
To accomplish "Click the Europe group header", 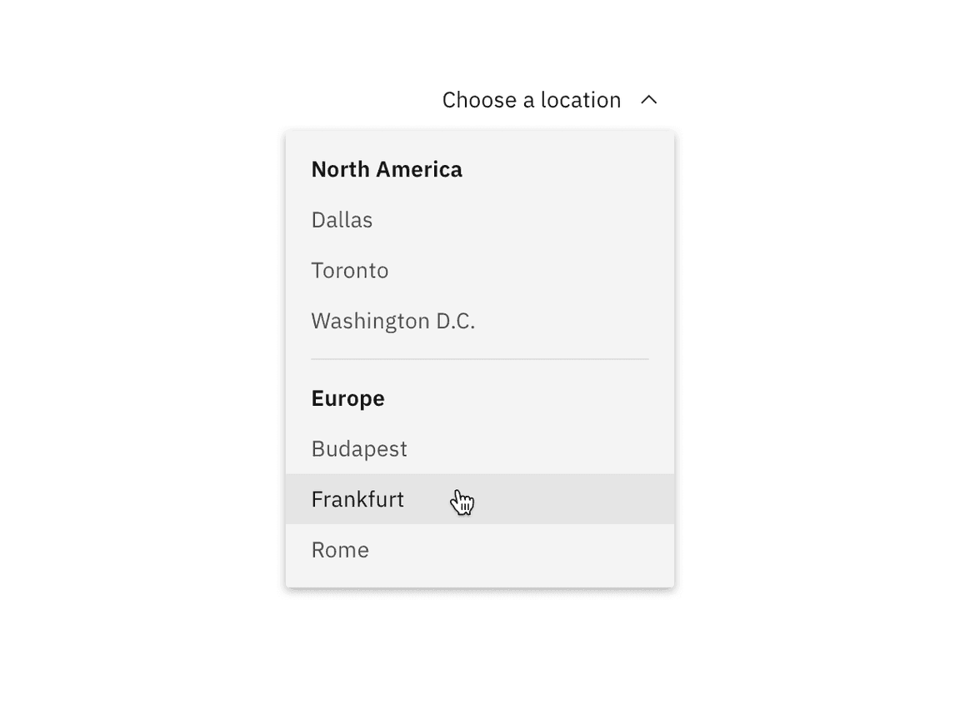I will coord(347,397).
